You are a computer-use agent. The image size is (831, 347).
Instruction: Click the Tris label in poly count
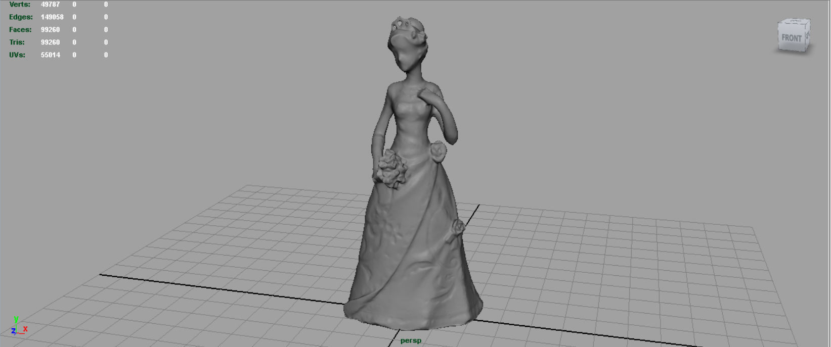(17, 42)
